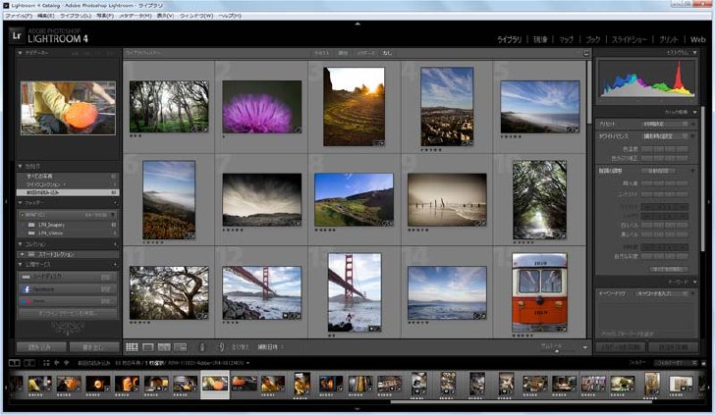715x415 pixels.
Task: Collapse the Histogram panel
Action: [x=695, y=53]
